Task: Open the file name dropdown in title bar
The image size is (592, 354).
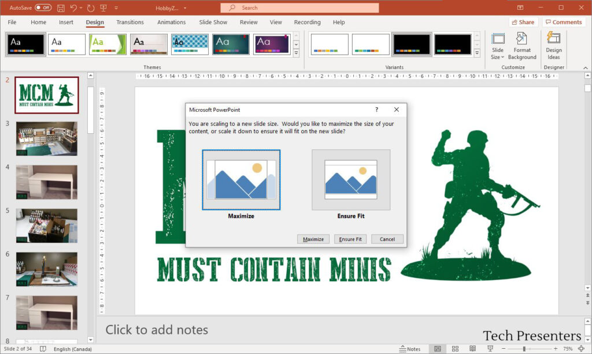Action: [x=185, y=8]
